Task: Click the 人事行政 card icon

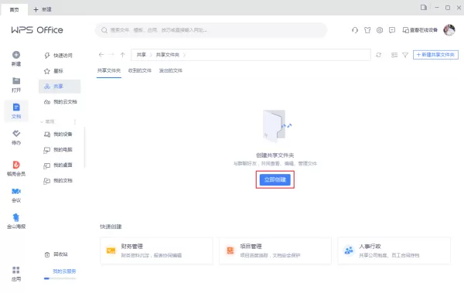Action: (349, 250)
